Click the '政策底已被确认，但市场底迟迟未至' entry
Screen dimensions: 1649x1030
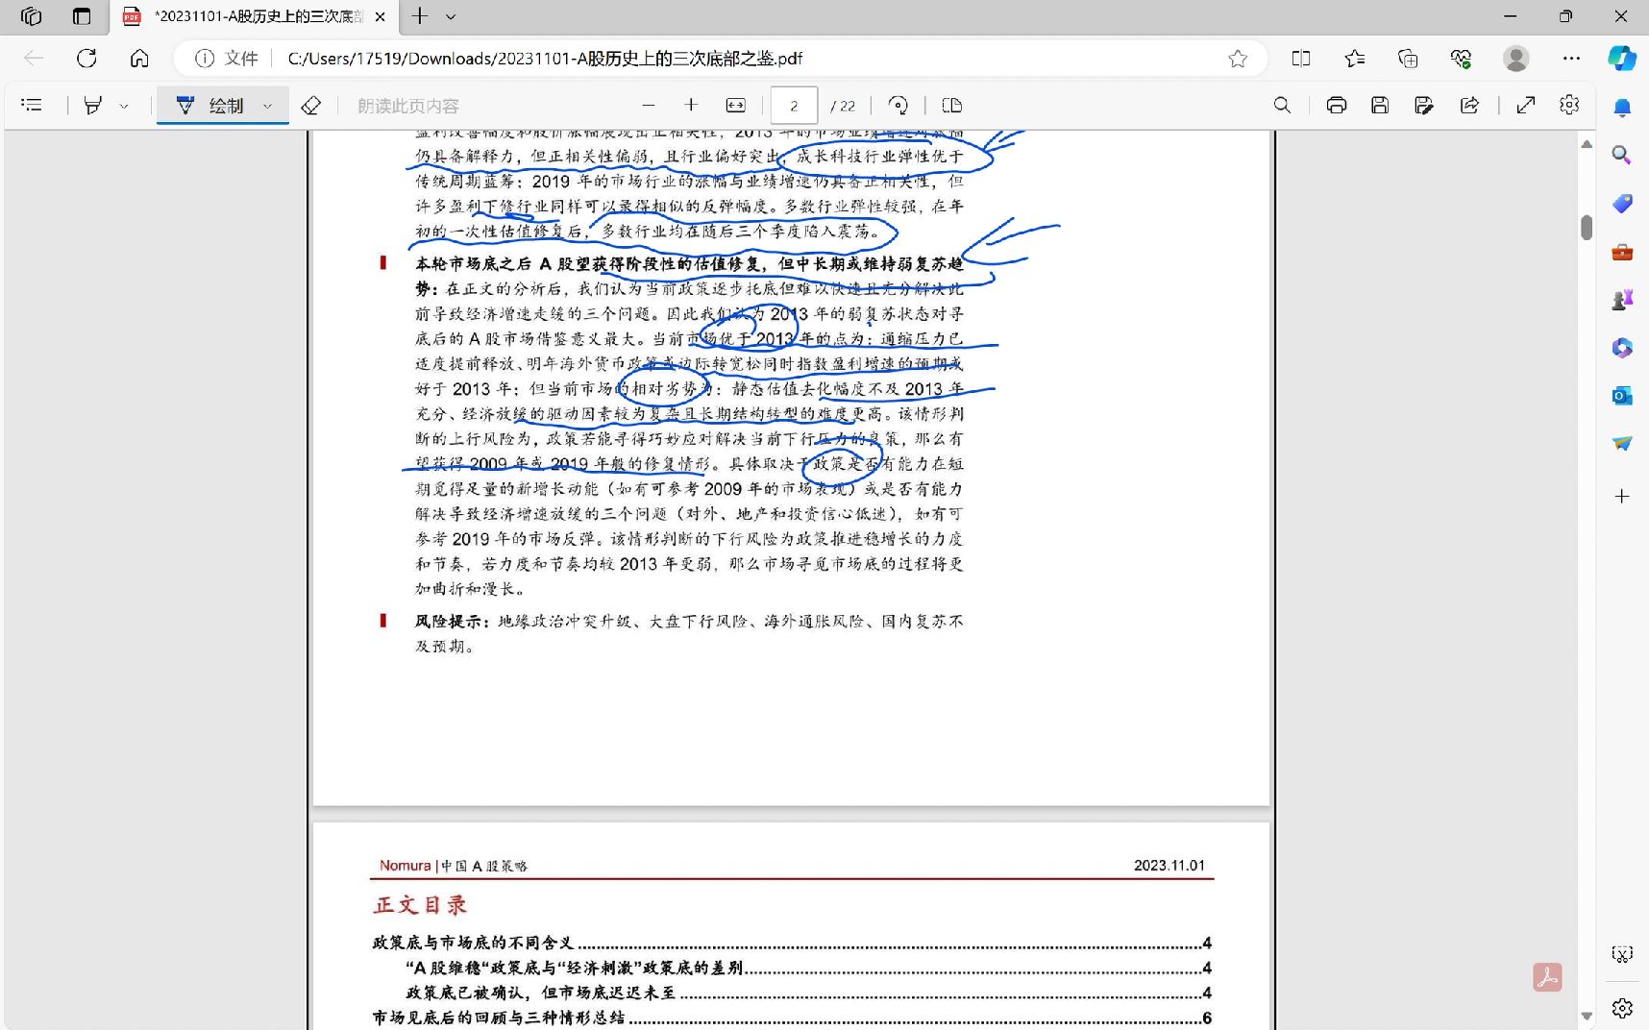540,993
